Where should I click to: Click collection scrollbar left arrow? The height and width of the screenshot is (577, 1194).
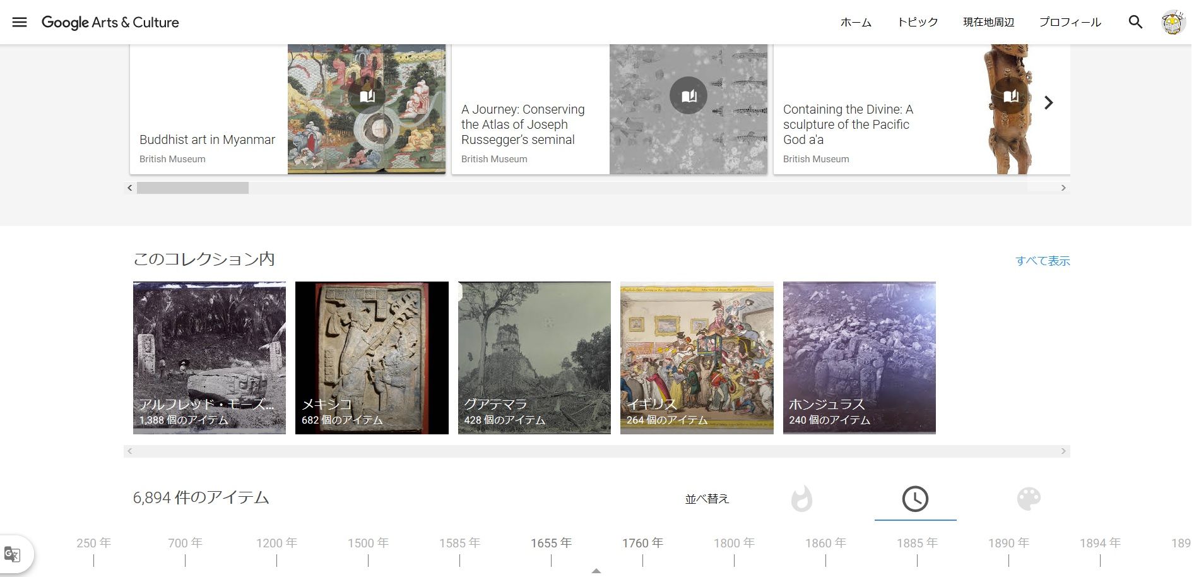(x=130, y=451)
